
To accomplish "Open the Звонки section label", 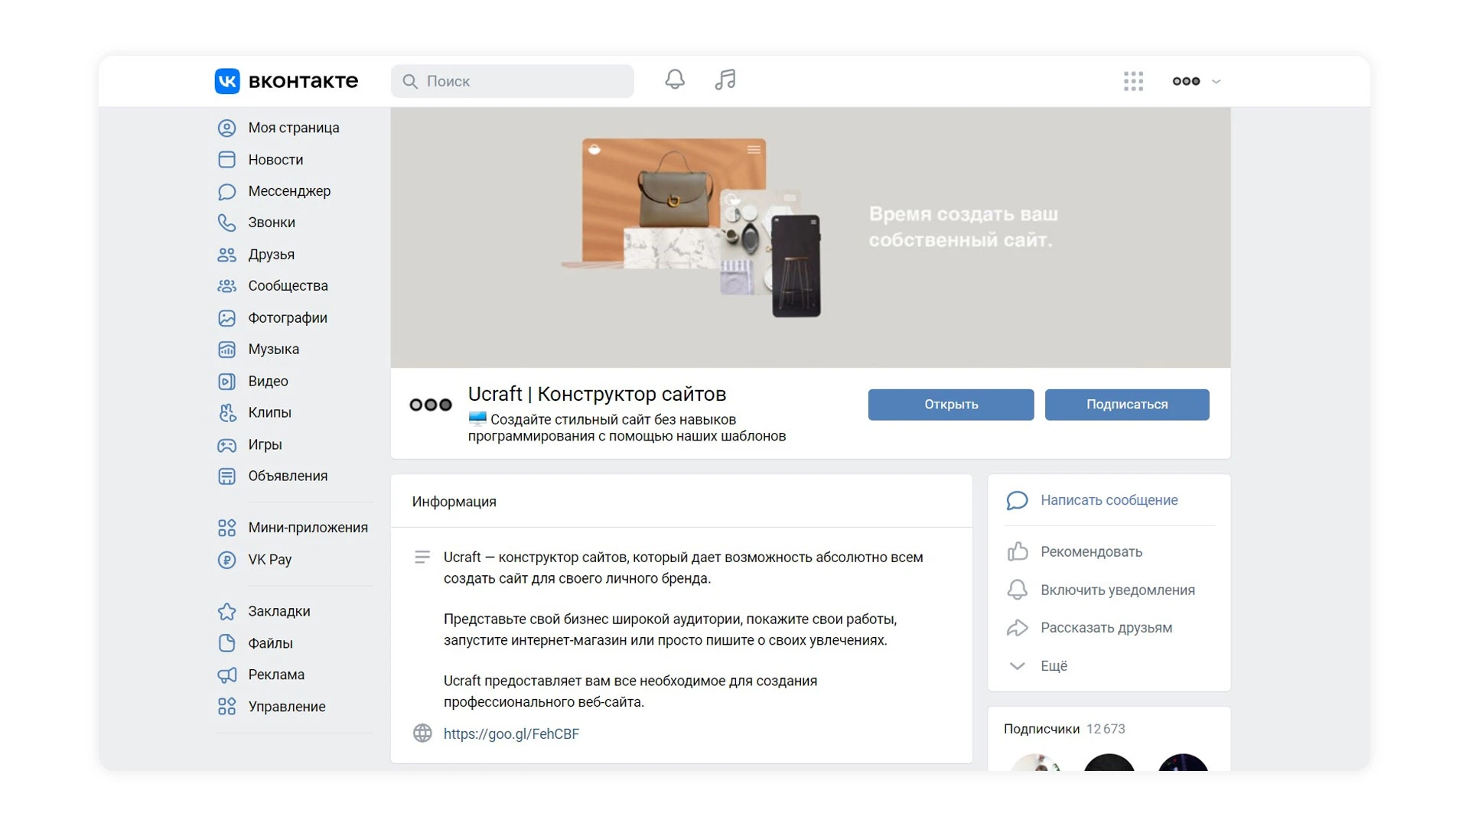I will pos(272,223).
